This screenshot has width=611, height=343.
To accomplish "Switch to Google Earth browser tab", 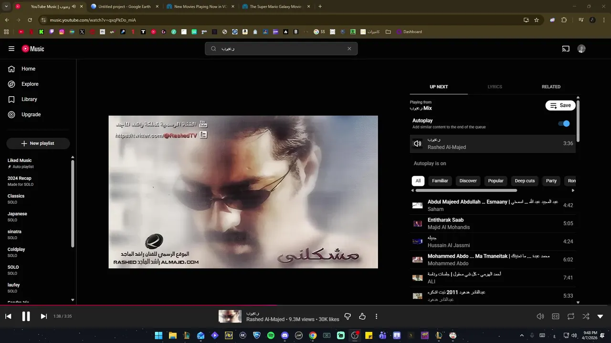I will [125, 7].
